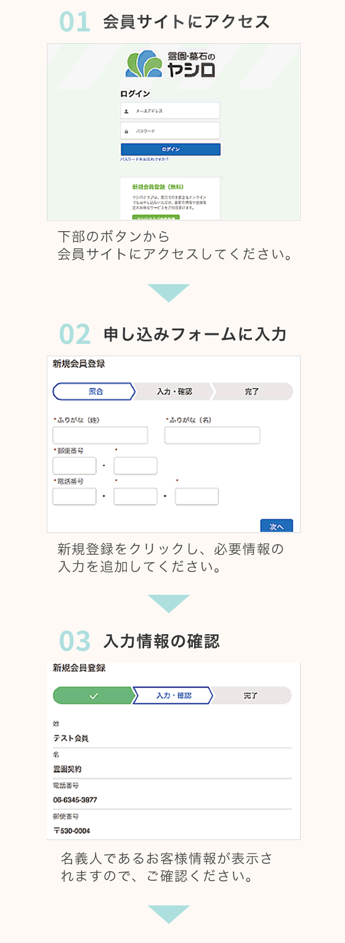Click the lock icon in password field

click(127, 131)
